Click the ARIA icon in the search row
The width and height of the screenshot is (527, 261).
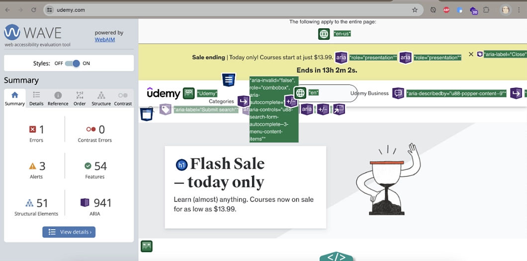coord(307,109)
